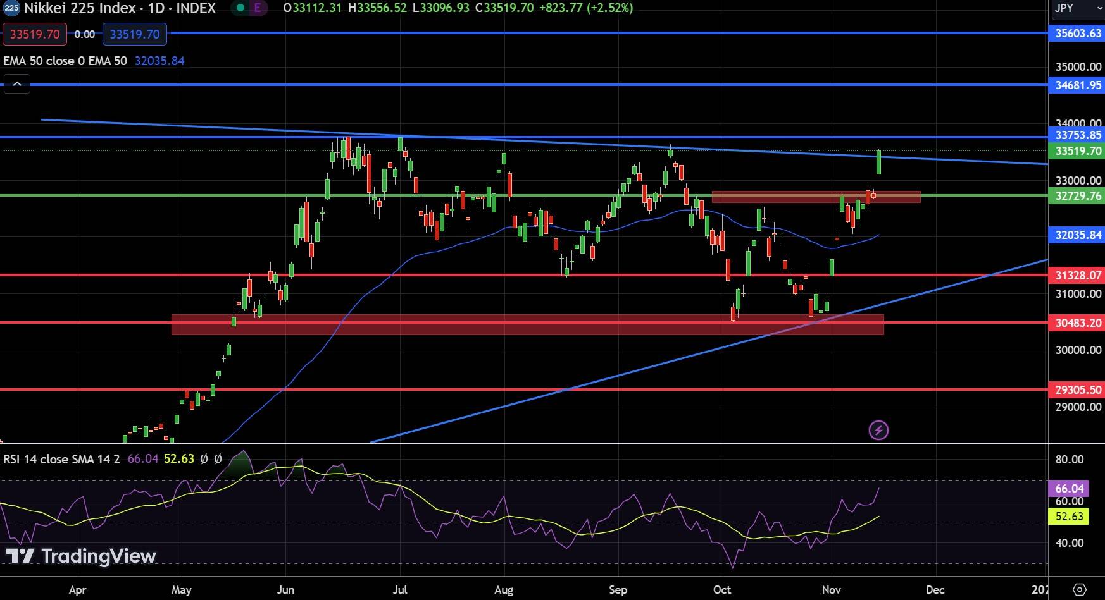Click the Nikkei 225 symbol logo icon

(x=12, y=8)
